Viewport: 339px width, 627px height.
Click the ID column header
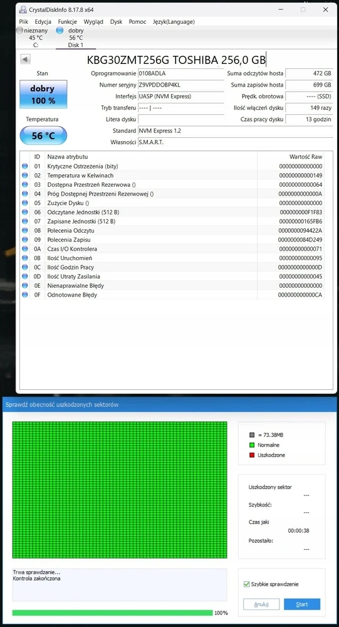tap(37, 157)
